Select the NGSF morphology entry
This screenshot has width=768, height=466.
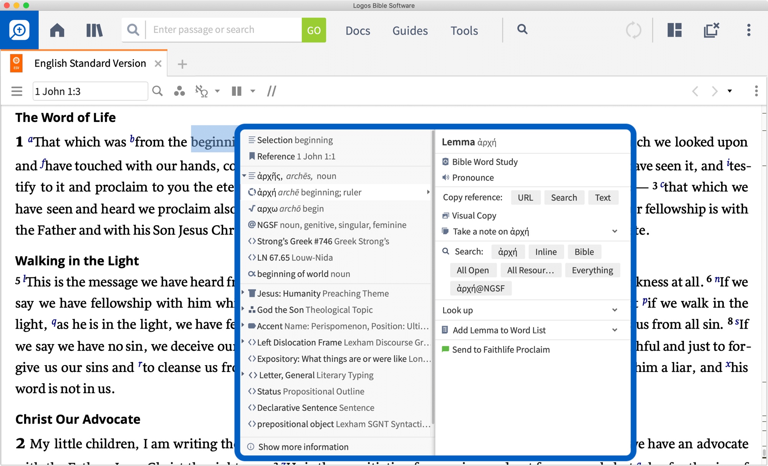[x=336, y=225]
